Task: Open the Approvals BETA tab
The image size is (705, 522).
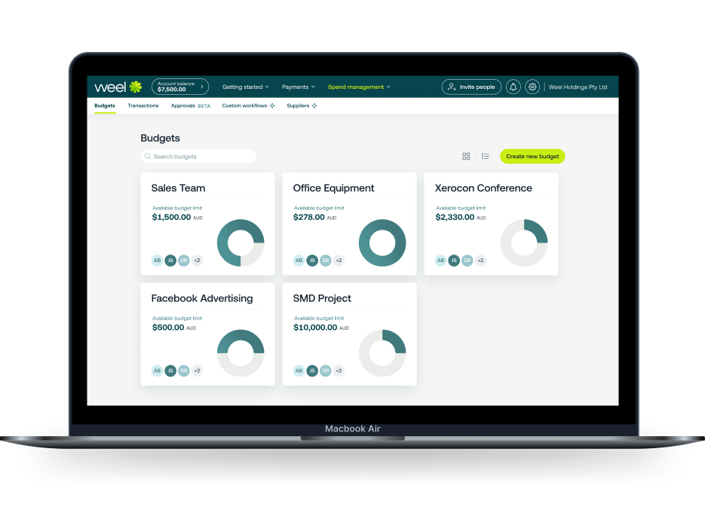Action: [x=191, y=105]
